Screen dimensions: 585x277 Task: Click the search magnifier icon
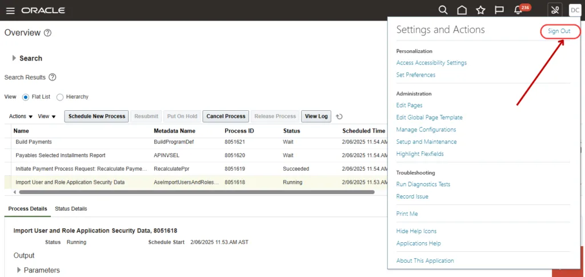443,10
